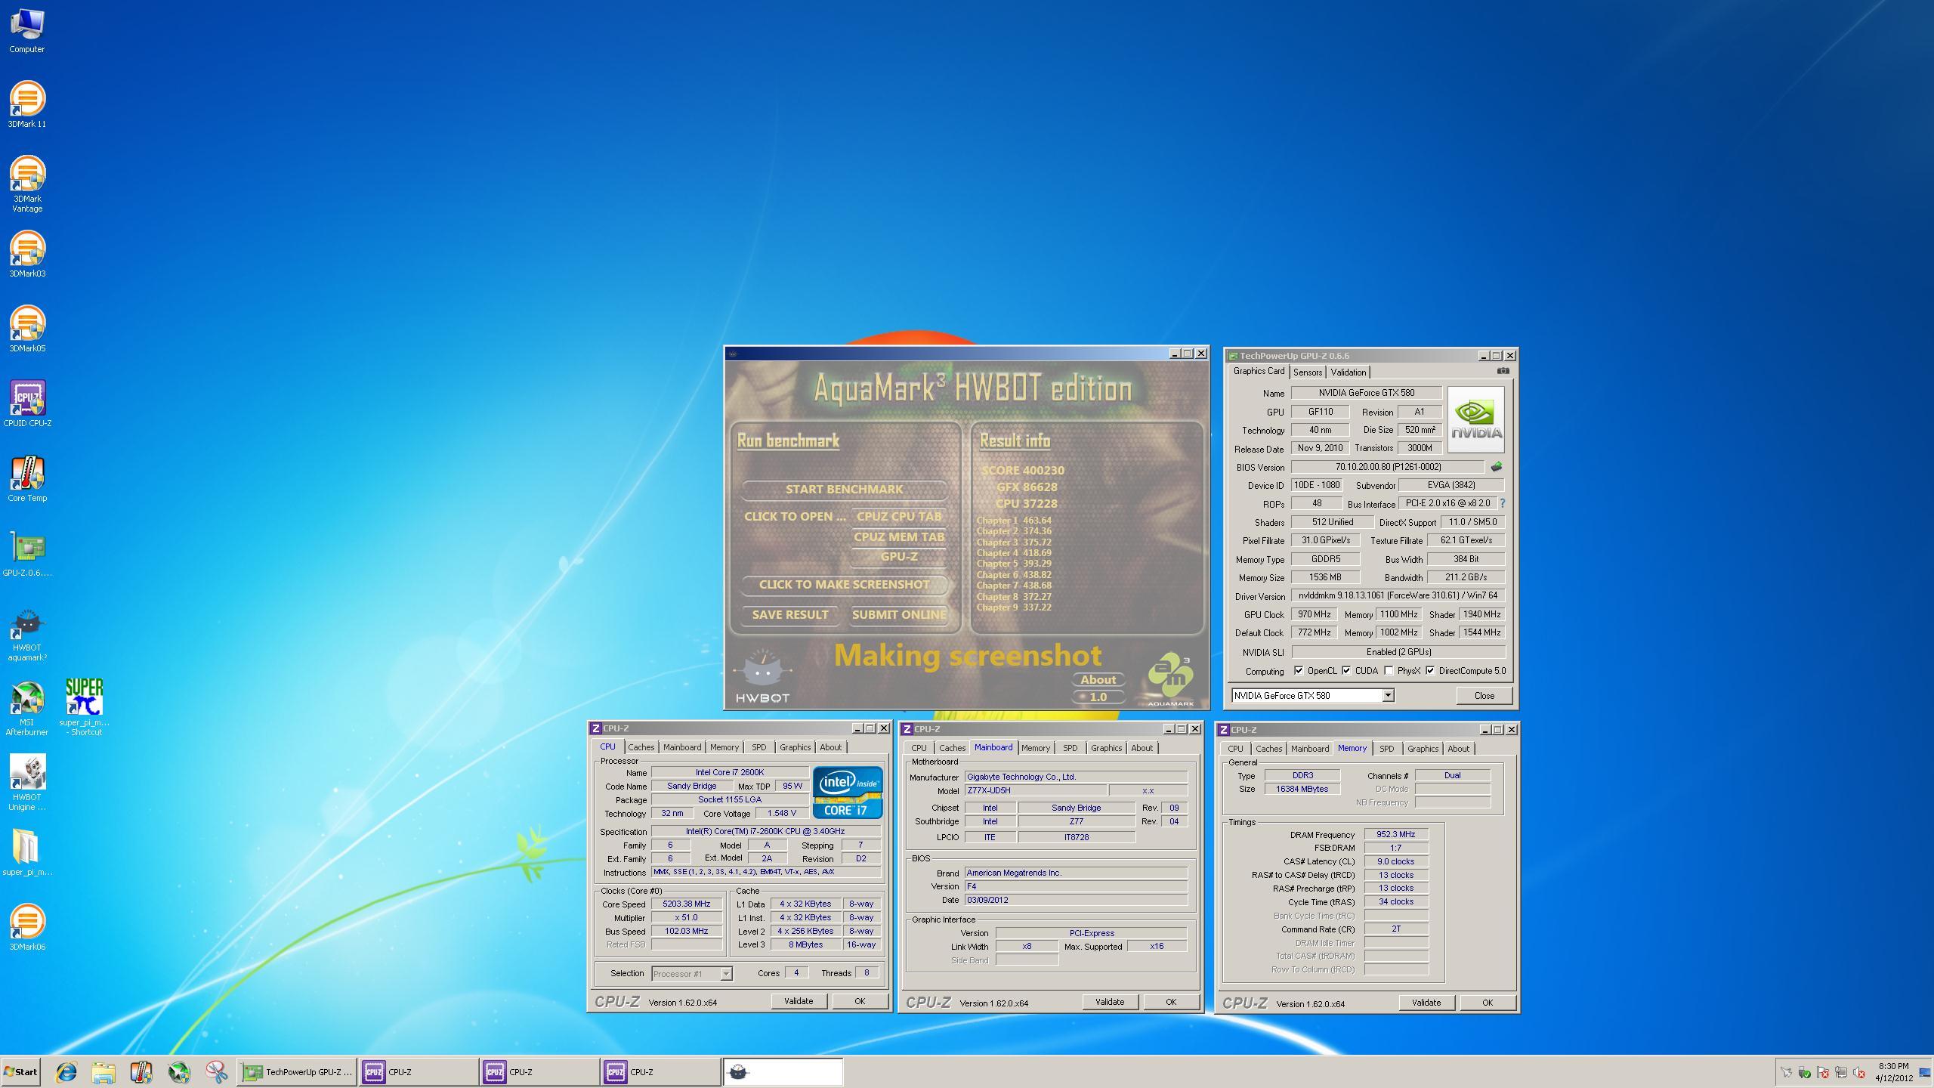The width and height of the screenshot is (1934, 1088).
Task: Open the HWBOT Unigine desktop shortcut
Action: tap(27, 783)
